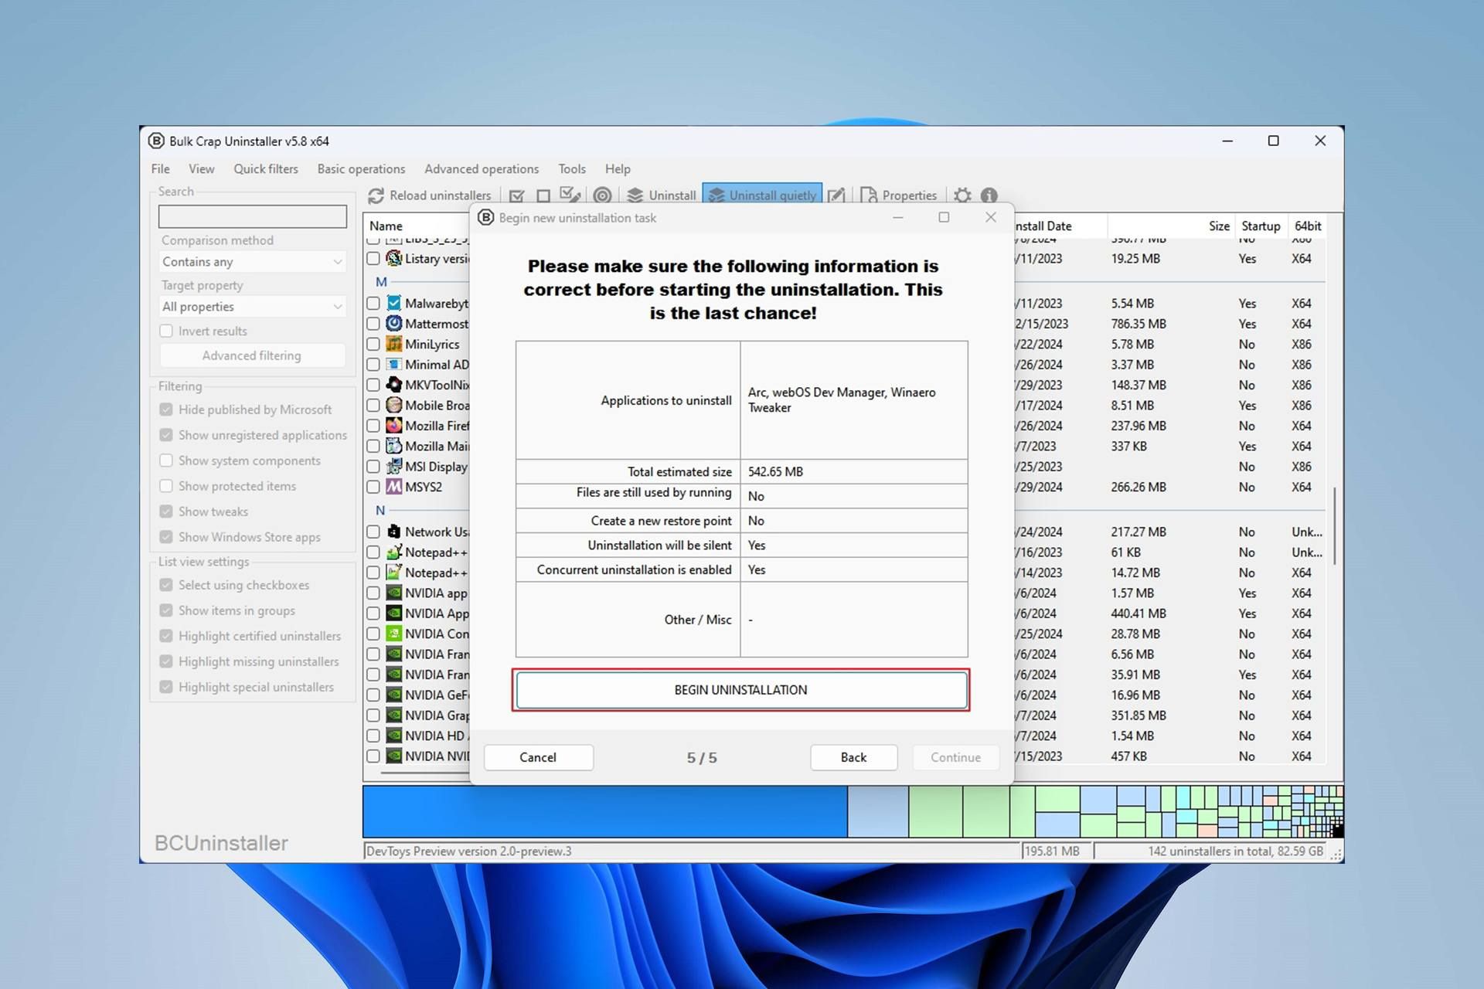1484x989 pixels.
Task: Click the dialog's BCU logo icon
Action: point(485,218)
